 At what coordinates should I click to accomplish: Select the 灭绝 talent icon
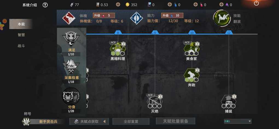[155, 101]
